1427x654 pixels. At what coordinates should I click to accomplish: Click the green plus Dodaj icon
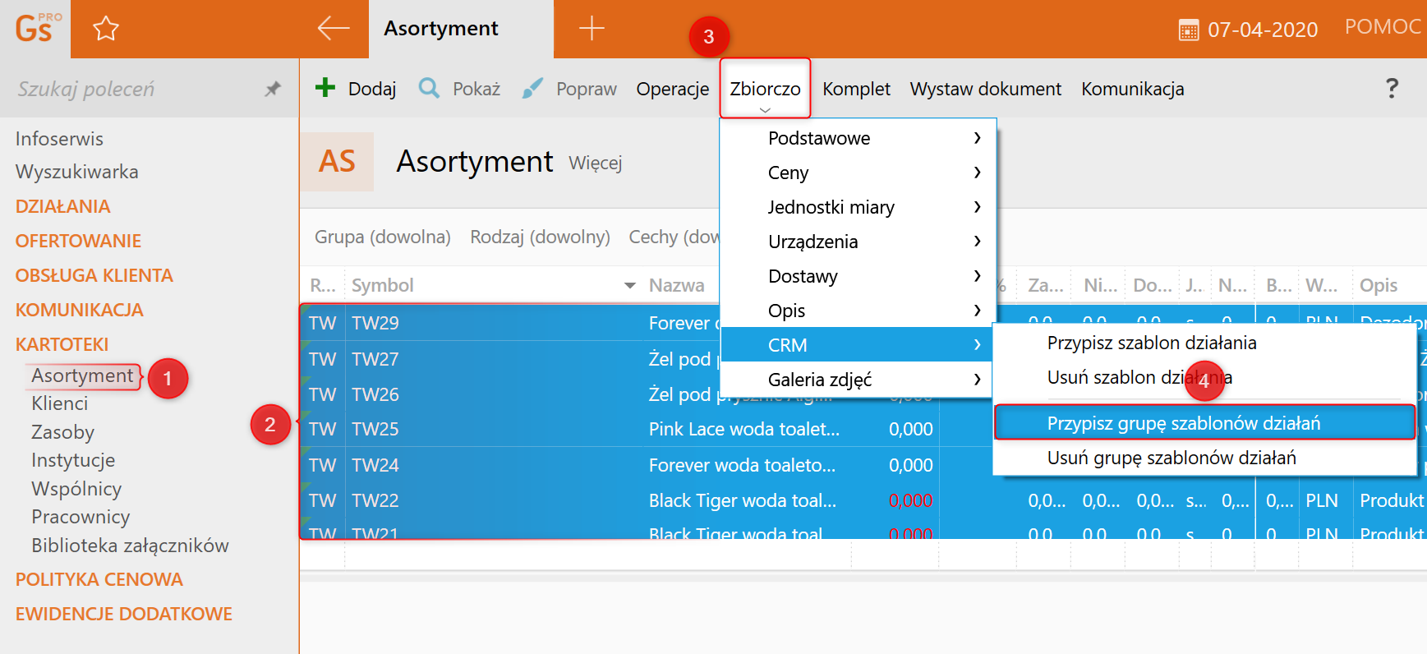tap(325, 88)
